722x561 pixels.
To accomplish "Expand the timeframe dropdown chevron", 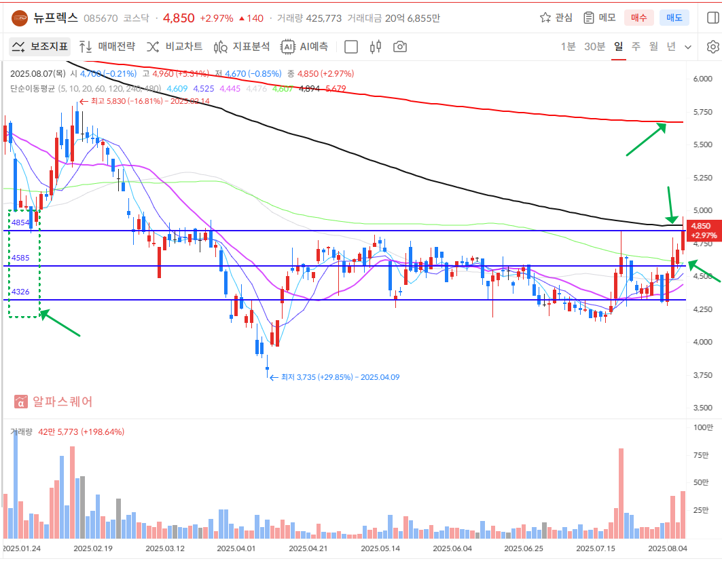I will click(688, 47).
